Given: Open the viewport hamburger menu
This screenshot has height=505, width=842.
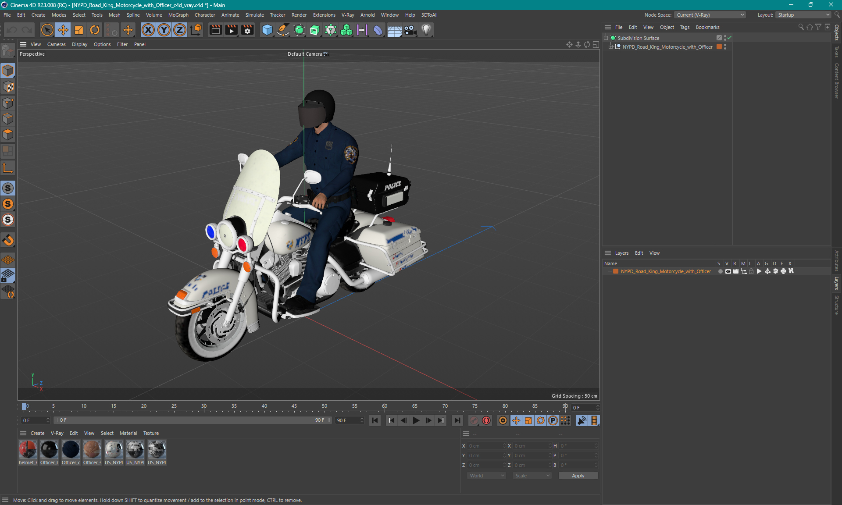Looking at the screenshot, I should 23,44.
